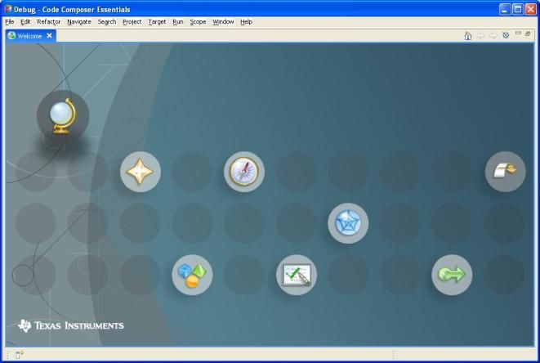This screenshot has height=363, width=540.
Task: Open the Window menu
Action: click(223, 22)
